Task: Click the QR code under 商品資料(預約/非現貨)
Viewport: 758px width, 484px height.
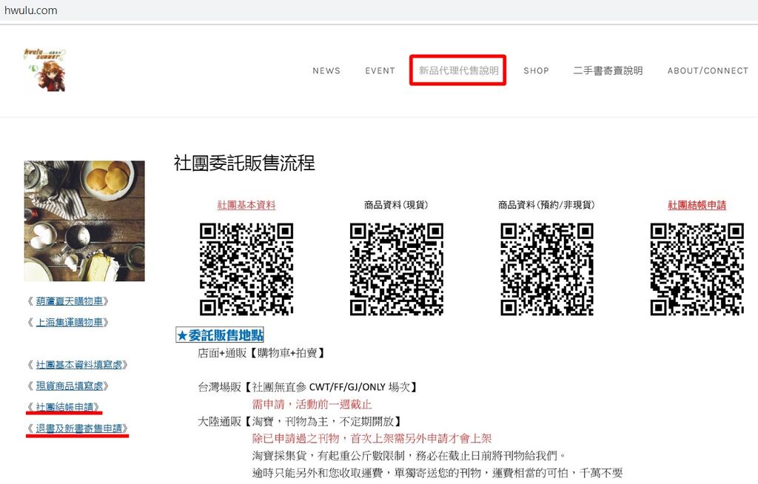Action: click(547, 269)
